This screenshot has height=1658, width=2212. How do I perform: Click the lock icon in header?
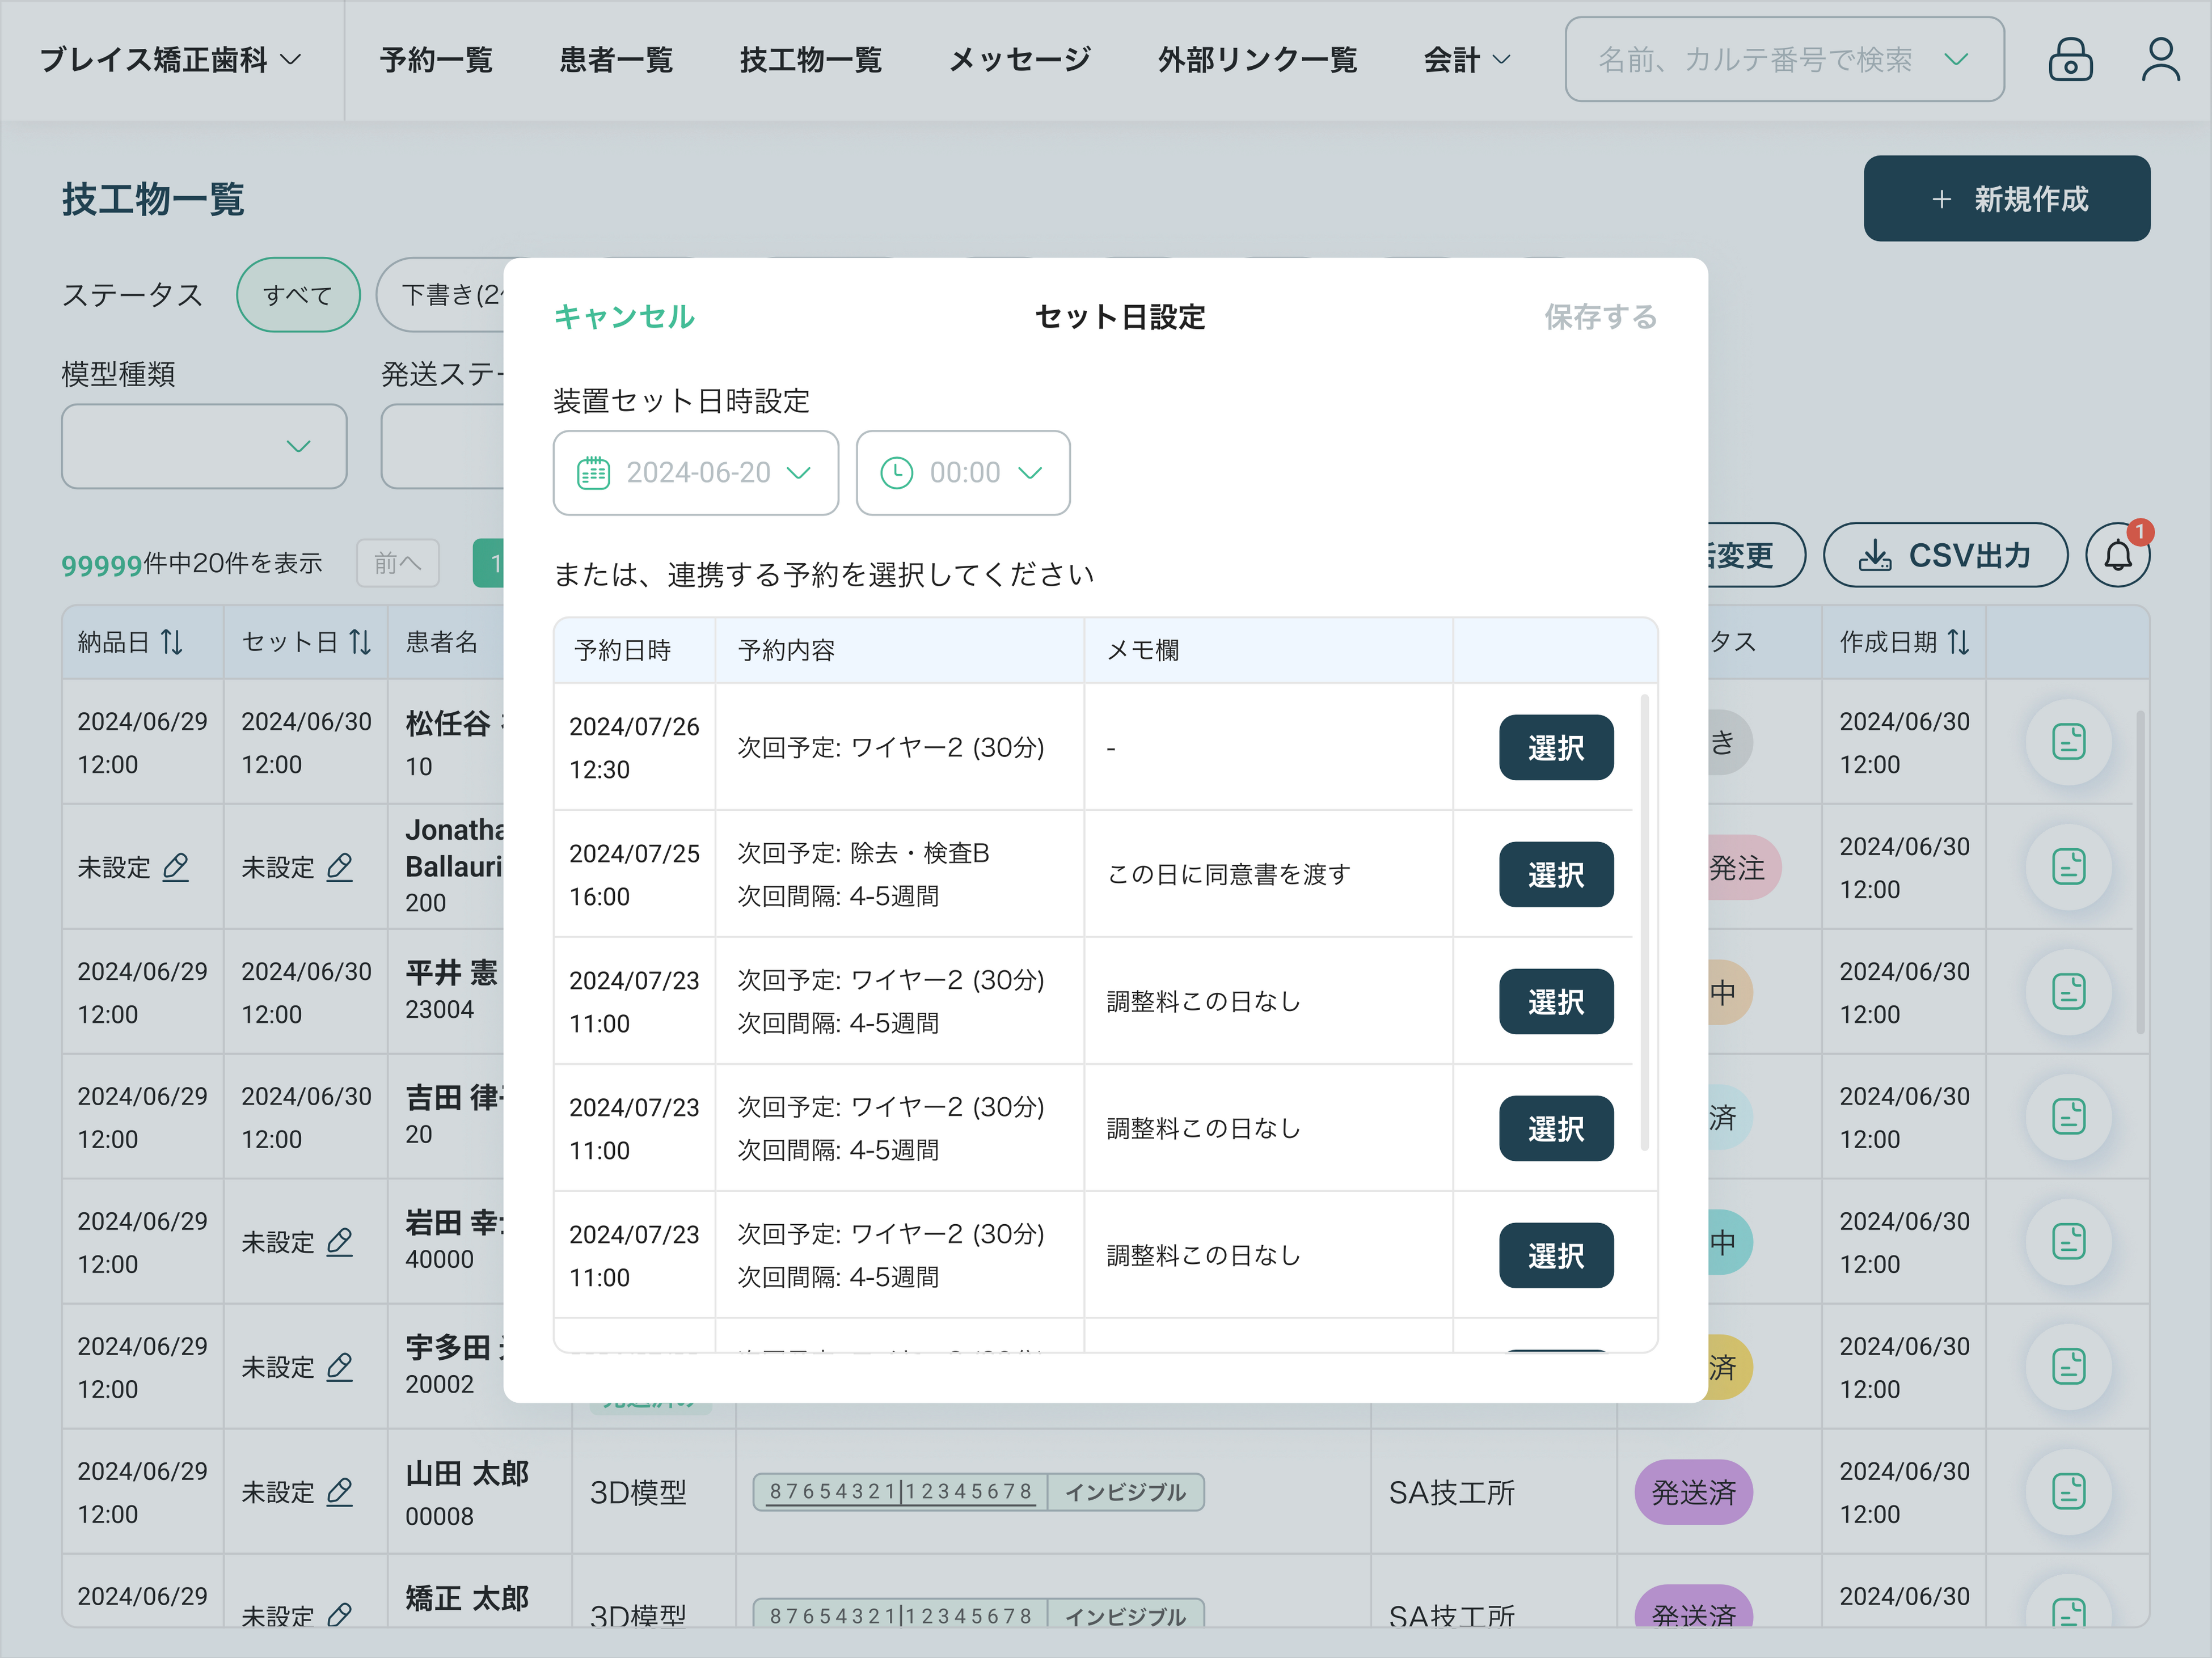[2070, 59]
